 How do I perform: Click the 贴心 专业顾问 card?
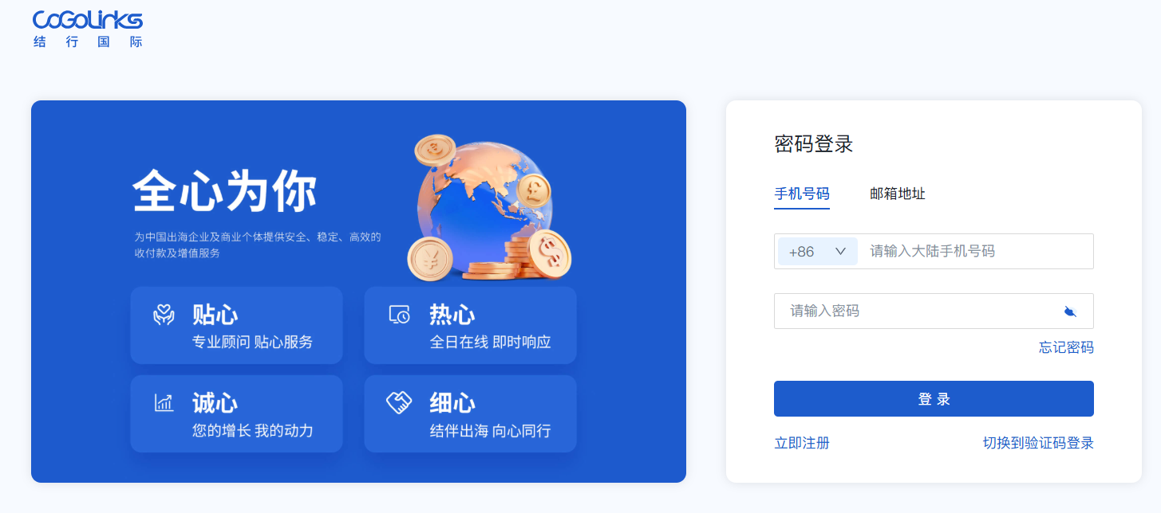(237, 325)
